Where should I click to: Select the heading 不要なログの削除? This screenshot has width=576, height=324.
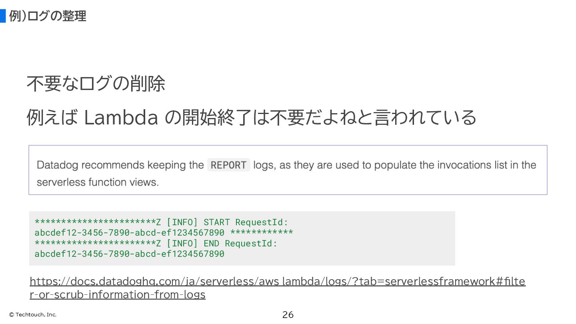pos(96,84)
